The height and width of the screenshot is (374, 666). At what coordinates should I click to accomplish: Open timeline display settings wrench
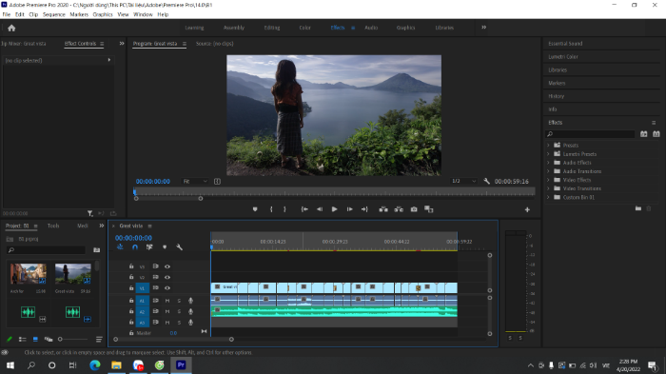click(179, 246)
